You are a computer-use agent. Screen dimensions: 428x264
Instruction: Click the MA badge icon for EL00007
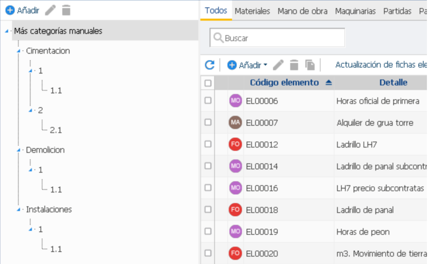(235, 123)
